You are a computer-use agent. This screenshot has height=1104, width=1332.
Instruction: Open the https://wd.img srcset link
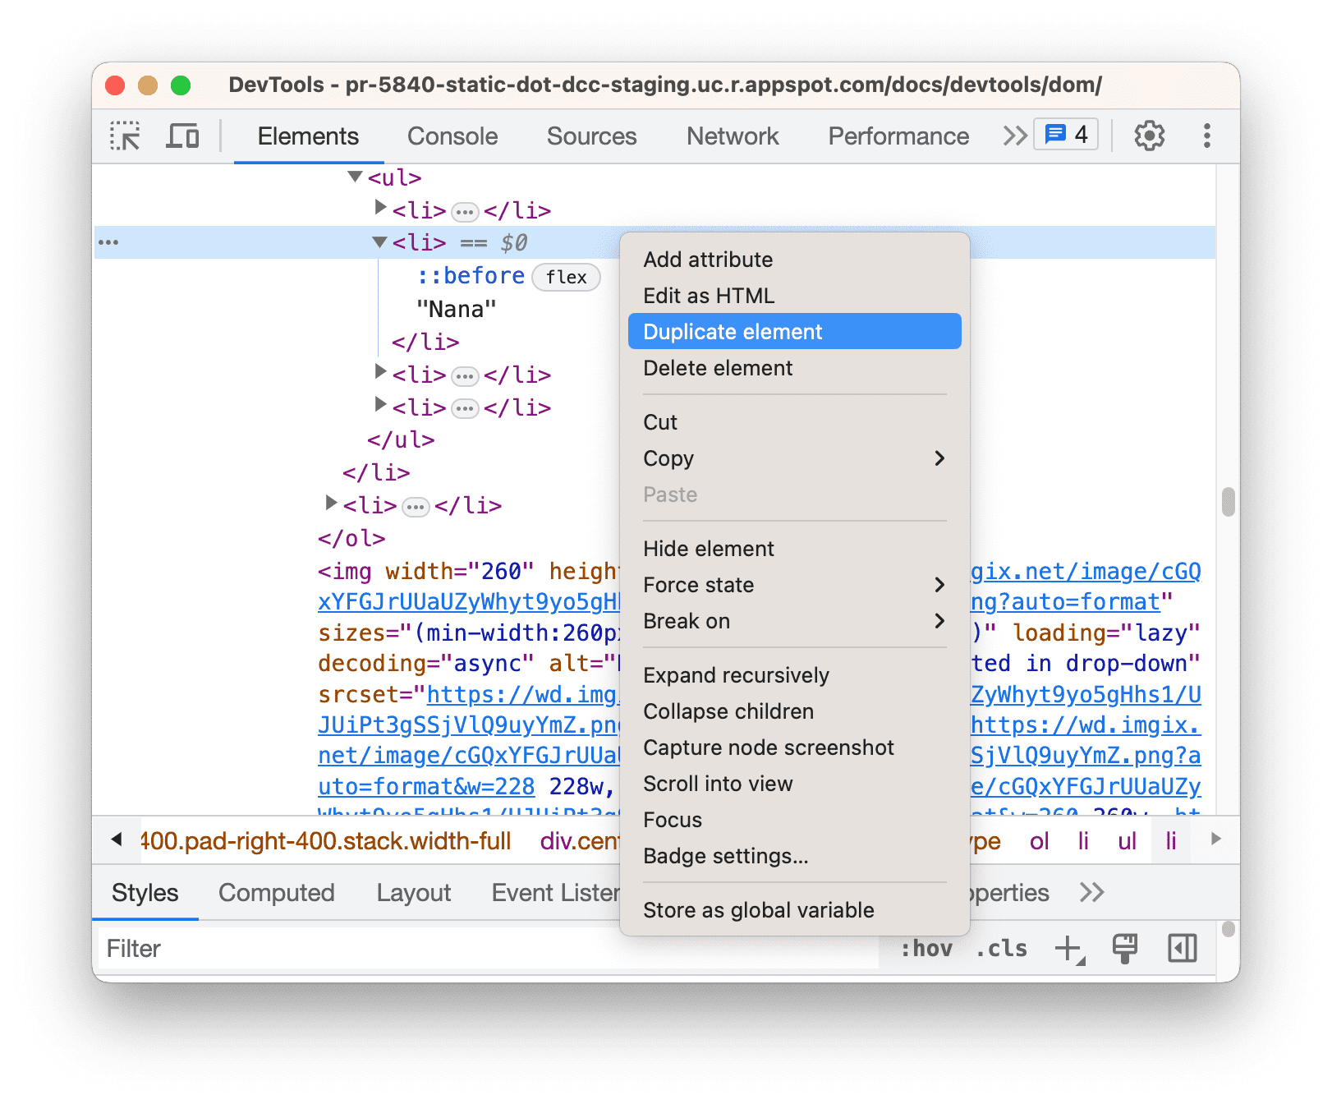pyautogui.click(x=521, y=695)
